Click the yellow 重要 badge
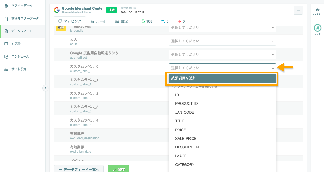The width and height of the screenshot is (324, 172). (61, 28)
